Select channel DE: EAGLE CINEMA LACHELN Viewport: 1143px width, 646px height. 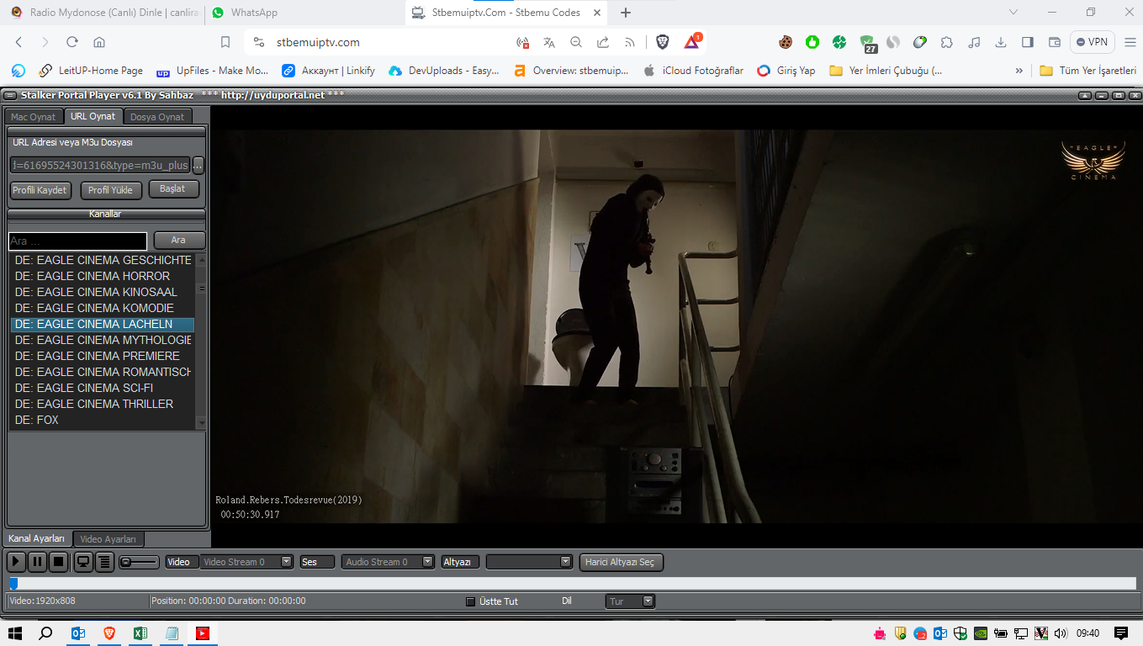(x=103, y=324)
